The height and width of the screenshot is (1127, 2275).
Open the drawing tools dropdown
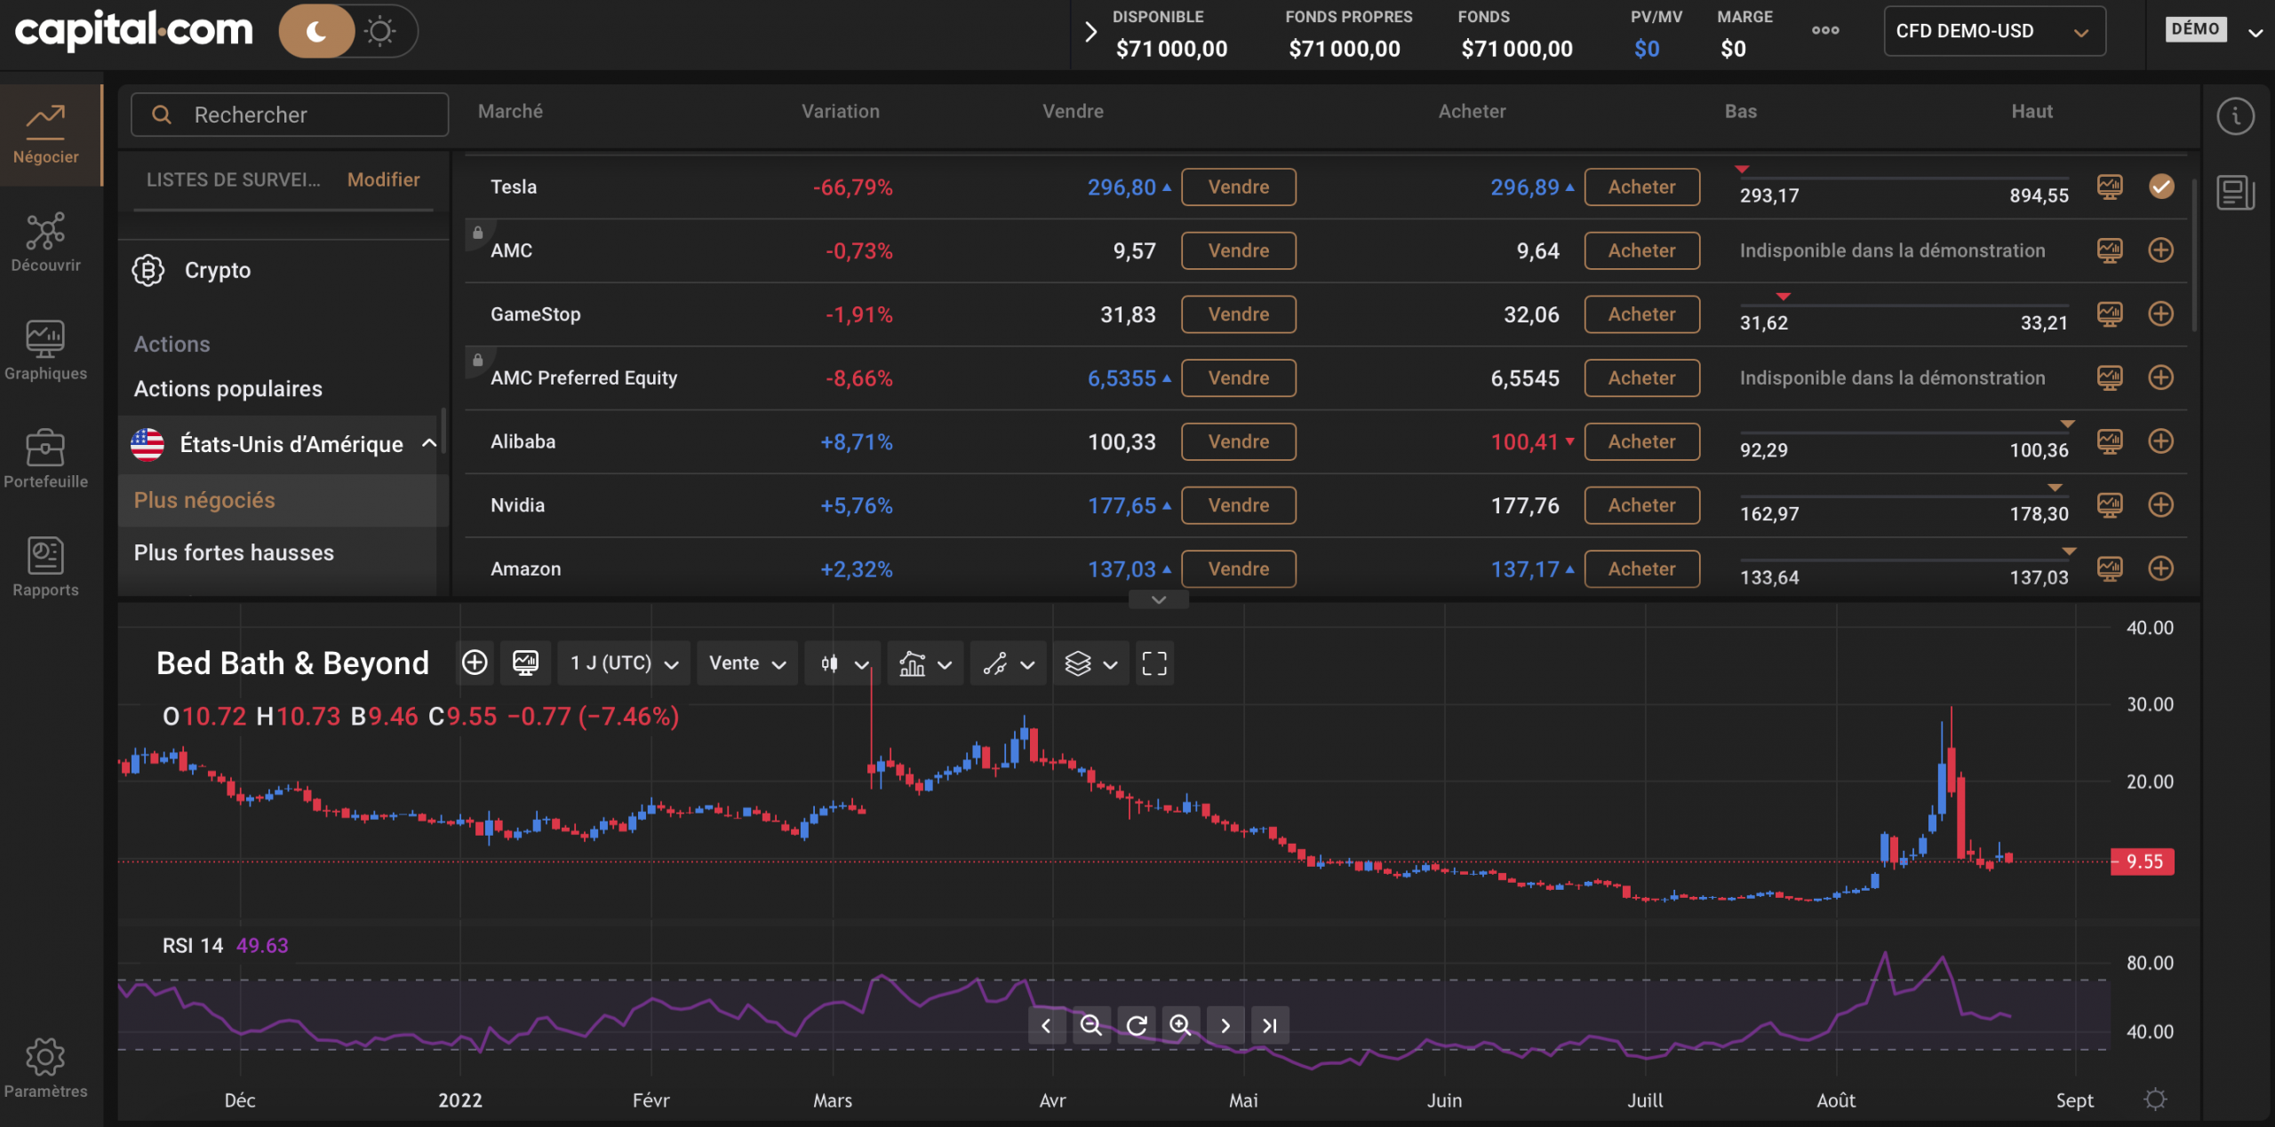click(1008, 663)
